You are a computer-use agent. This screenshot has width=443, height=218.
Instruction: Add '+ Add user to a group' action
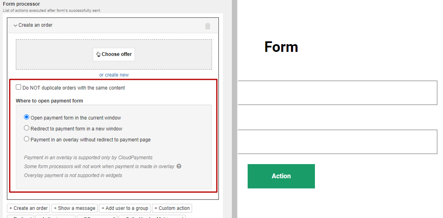click(124, 208)
